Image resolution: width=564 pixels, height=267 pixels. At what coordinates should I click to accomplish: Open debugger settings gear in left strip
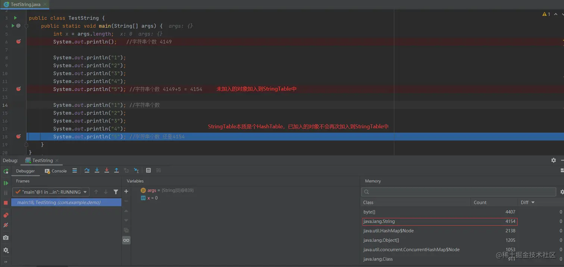[x=6, y=250]
